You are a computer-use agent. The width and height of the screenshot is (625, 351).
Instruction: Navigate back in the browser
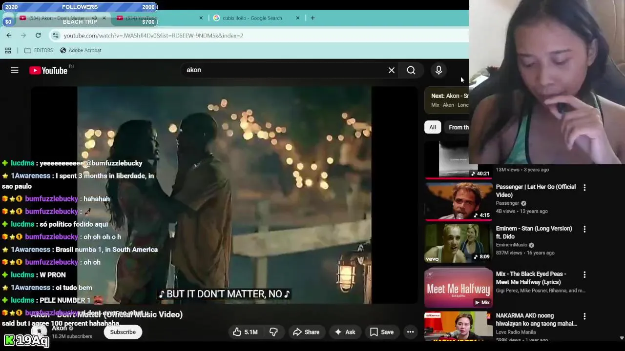tap(9, 35)
